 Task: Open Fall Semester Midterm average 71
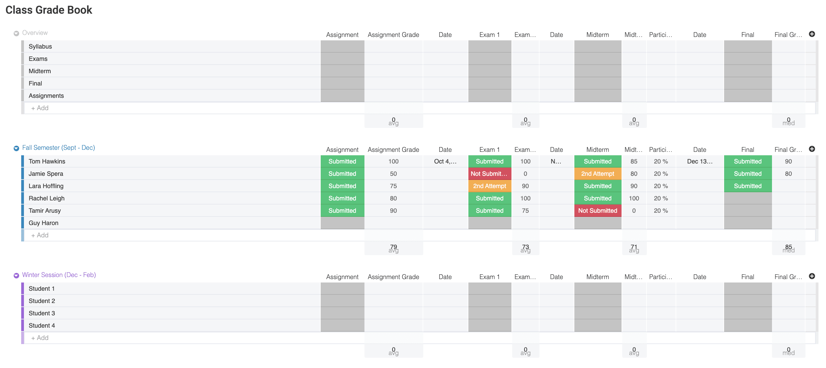[634, 248]
